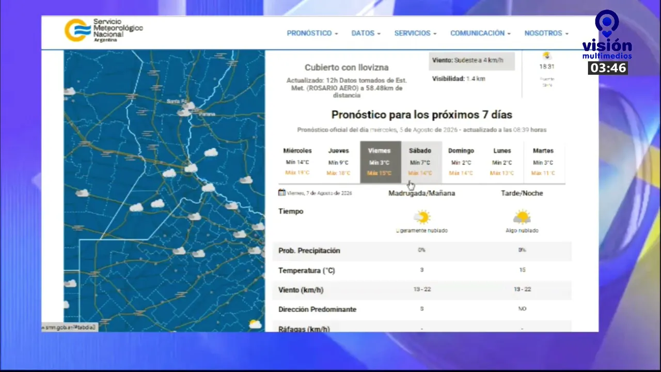Select the Miércoles forecast tab

(x=297, y=162)
